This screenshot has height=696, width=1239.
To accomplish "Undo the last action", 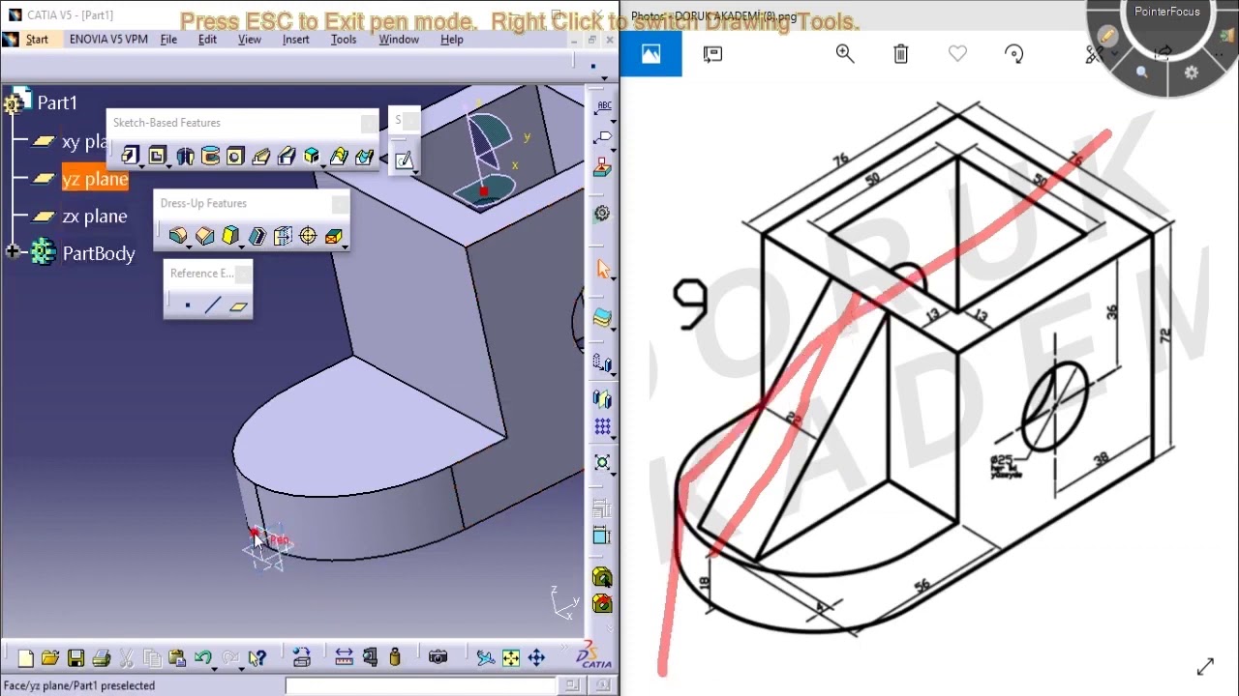I will 202,658.
